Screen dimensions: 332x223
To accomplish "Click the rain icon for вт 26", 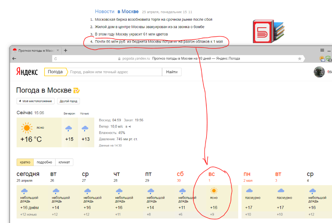I will (56, 191).
